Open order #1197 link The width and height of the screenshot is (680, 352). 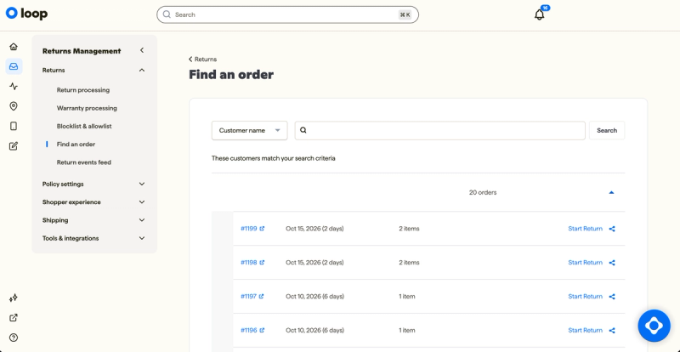pos(248,296)
